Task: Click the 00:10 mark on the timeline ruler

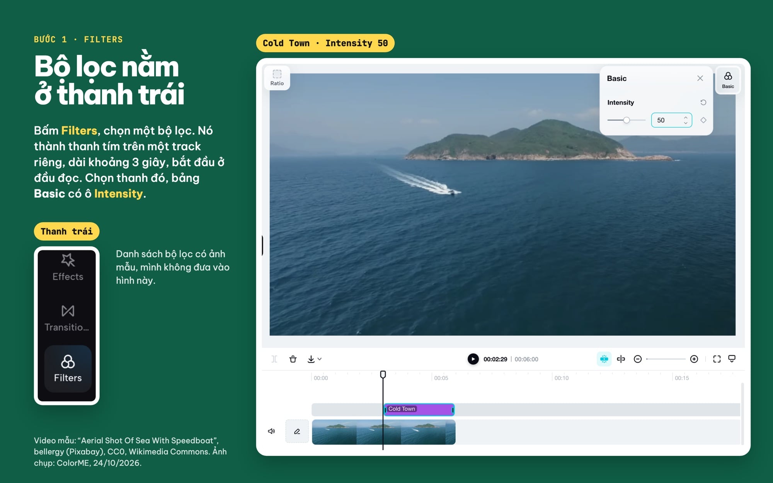Action: pyautogui.click(x=561, y=378)
